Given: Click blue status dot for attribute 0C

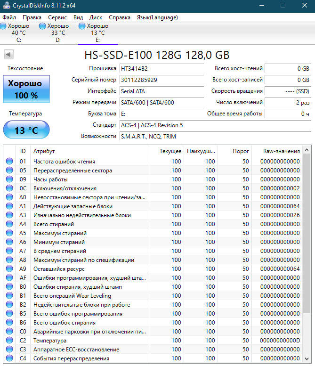Looking at the screenshot, I should click(x=9, y=188).
